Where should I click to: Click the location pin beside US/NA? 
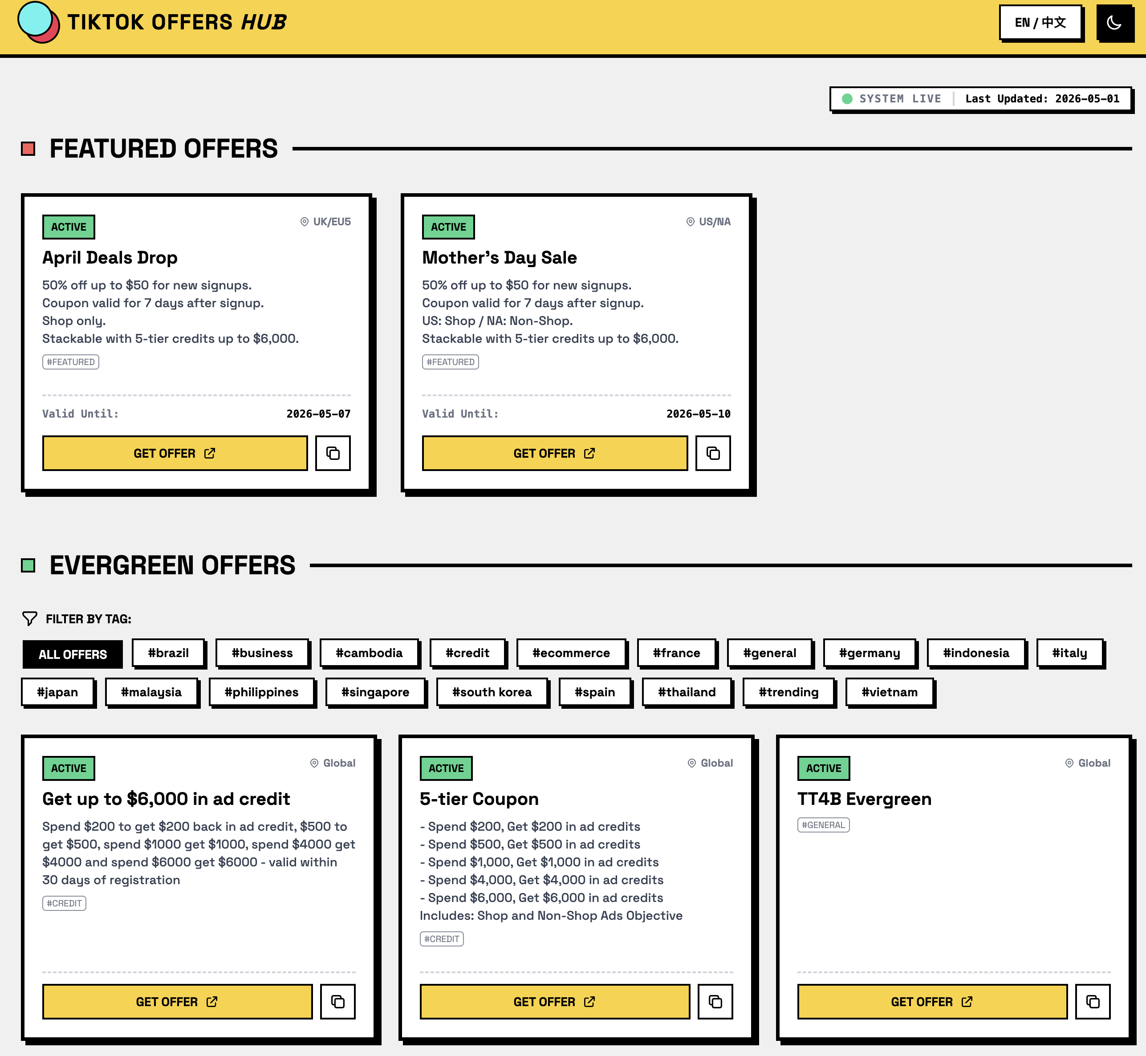point(690,222)
